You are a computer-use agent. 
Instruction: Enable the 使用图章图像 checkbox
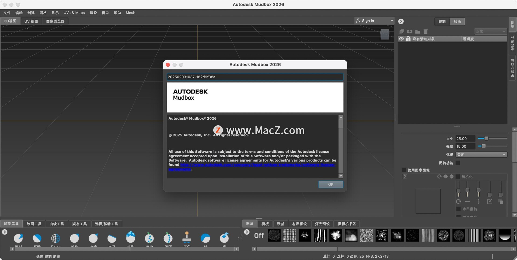click(x=404, y=170)
